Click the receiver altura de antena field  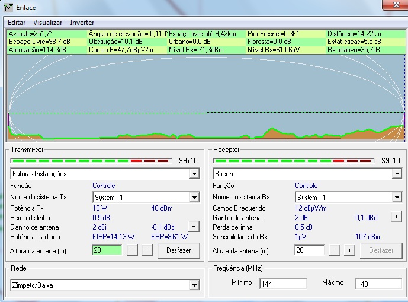(x=309, y=250)
